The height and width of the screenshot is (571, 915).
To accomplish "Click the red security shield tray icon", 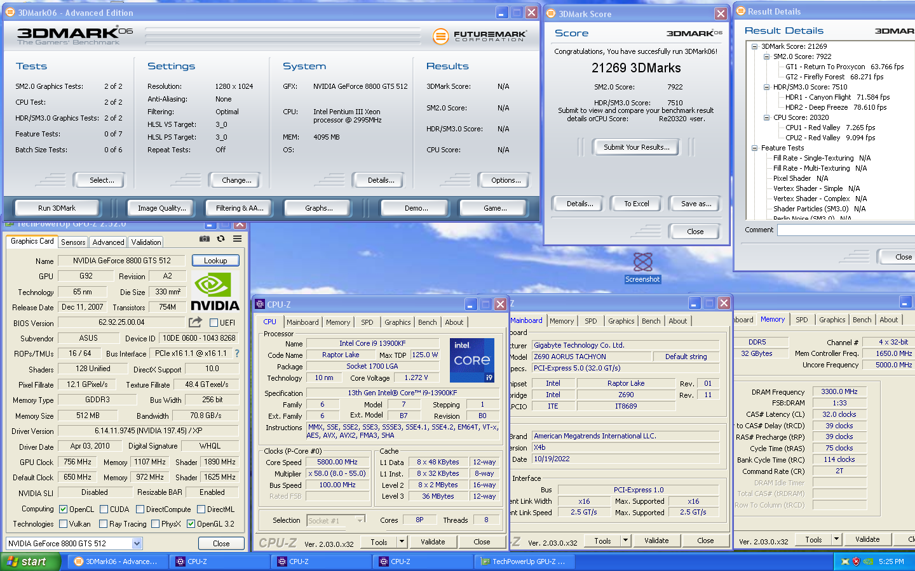I will tap(856, 561).
